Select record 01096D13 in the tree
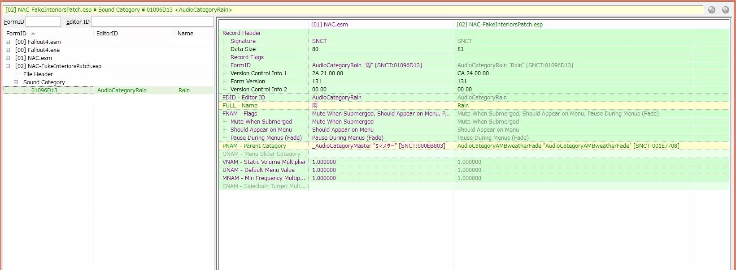Screen dimensions: 736x270 [x=44, y=90]
